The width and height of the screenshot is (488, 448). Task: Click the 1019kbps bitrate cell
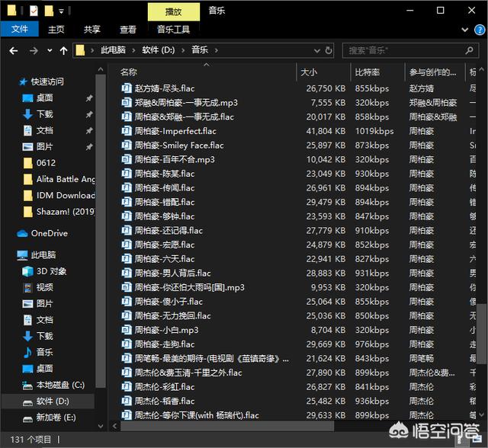click(x=374, y=131)
